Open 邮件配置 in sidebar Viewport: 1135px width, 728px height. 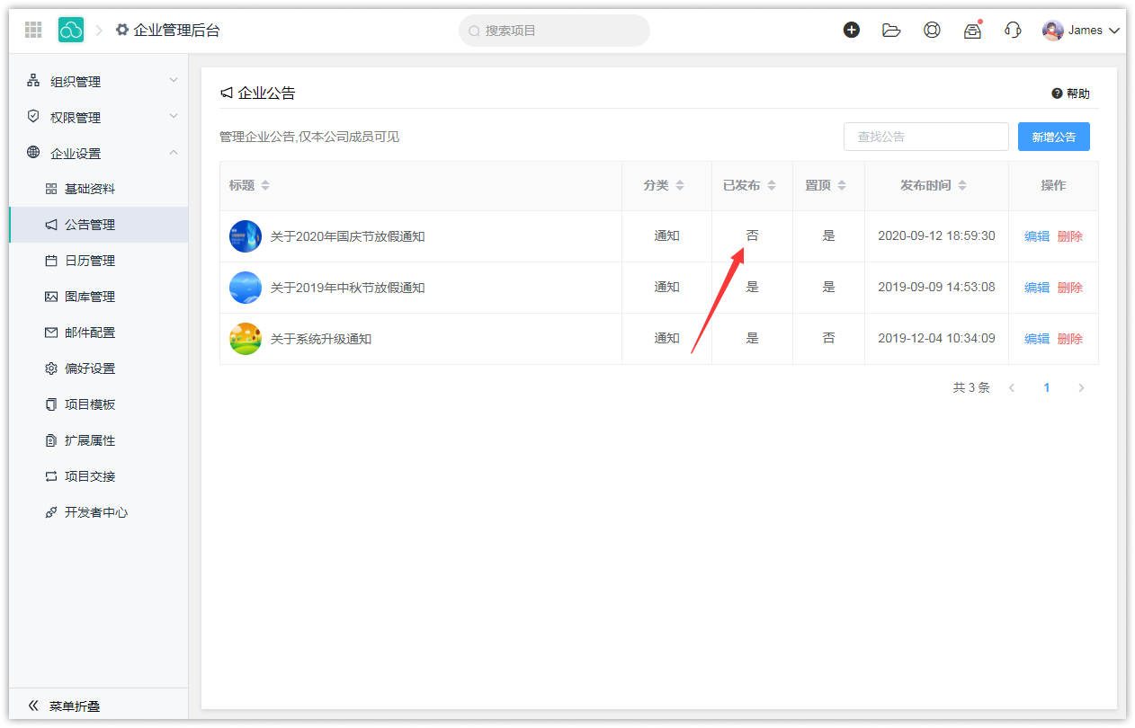tap(99, 333)
